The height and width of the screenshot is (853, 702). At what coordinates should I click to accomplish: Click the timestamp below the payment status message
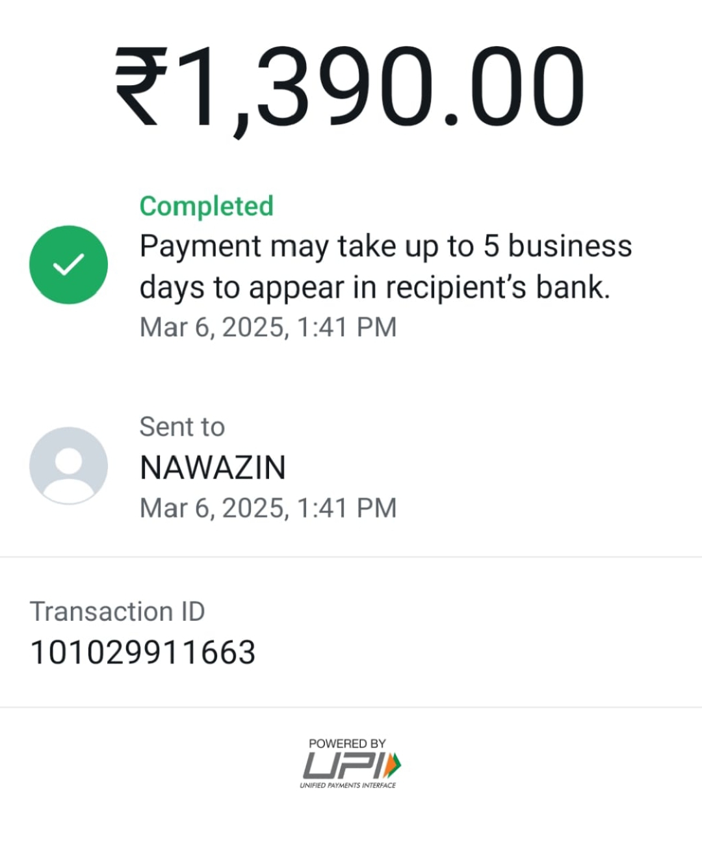coord(268,327)
